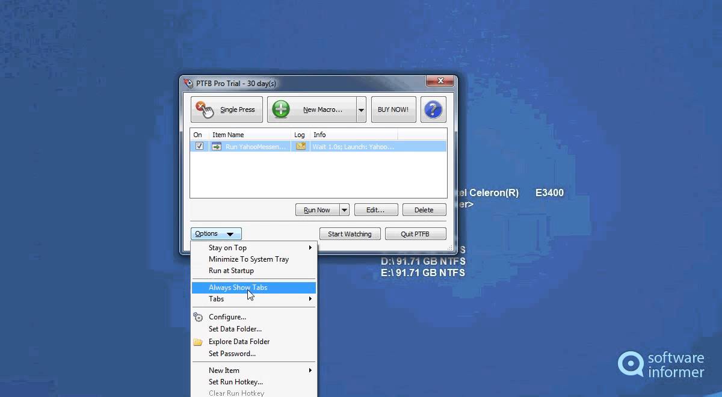This screenshot has width=722, height=397.
Task: Click the Log column header
Action: 300,135
